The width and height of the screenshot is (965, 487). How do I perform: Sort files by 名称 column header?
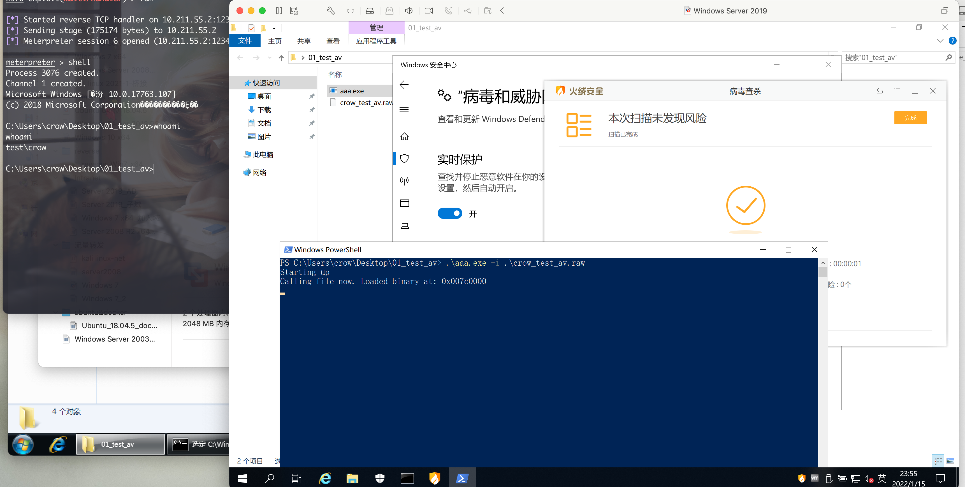pyautogui.click(x=335, y=75)
